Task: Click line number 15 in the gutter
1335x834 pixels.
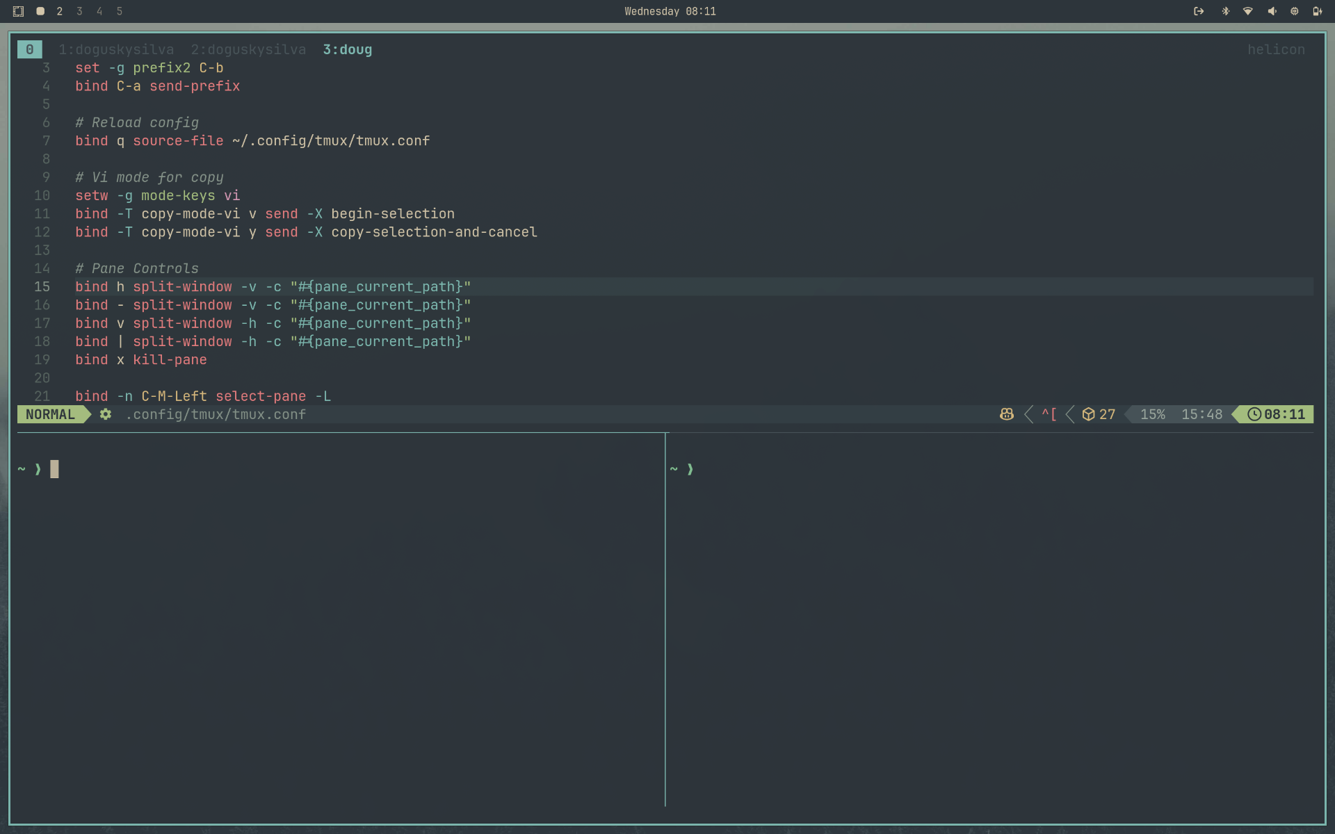Action: click(x=42, y=286)
